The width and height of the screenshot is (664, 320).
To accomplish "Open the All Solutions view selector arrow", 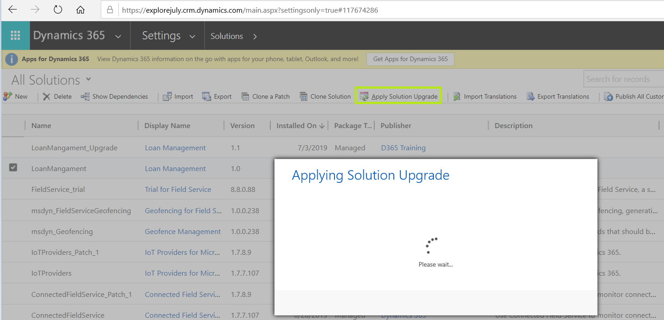I will pos(89,79).
